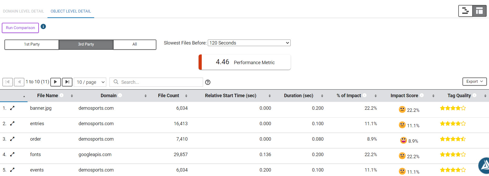Switch to waterfall chart view icon

(x=465, y=11)
